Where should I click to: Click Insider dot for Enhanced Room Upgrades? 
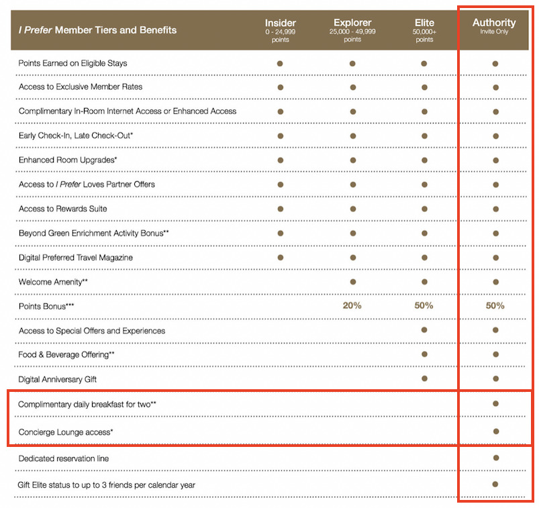tap(281, 160)
